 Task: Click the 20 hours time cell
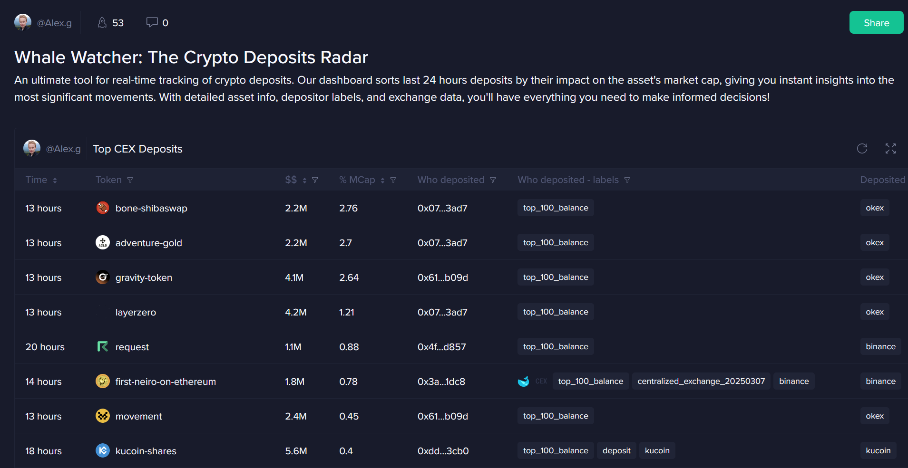coord(45,347)
